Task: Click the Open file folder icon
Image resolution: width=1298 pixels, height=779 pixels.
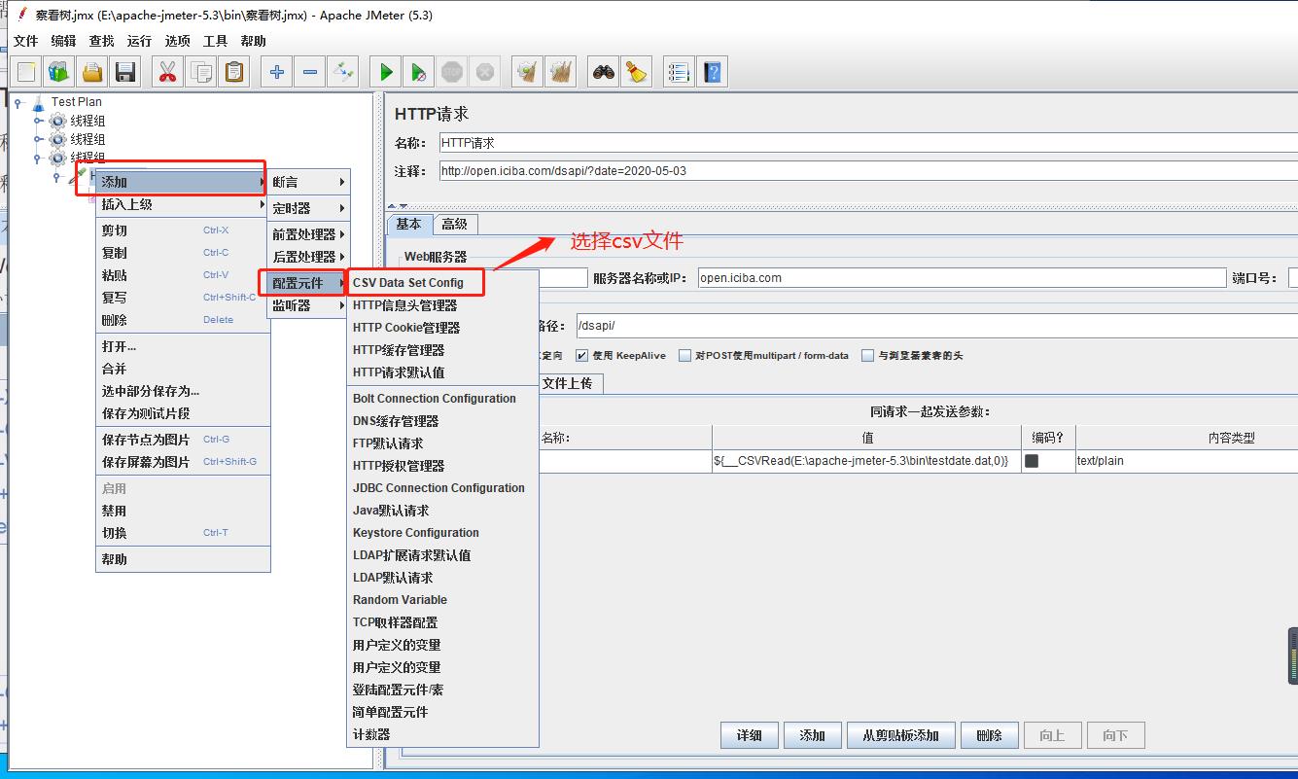Action: click(x=92, y=72)
